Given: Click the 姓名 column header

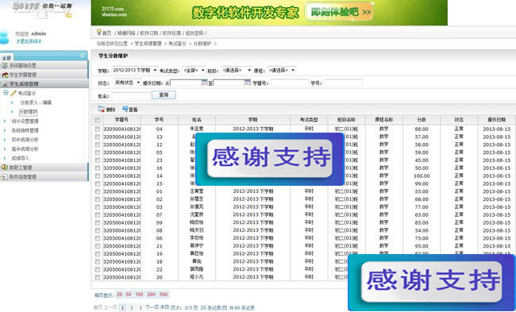Looking at the screenshot, I should coord(197,120).
